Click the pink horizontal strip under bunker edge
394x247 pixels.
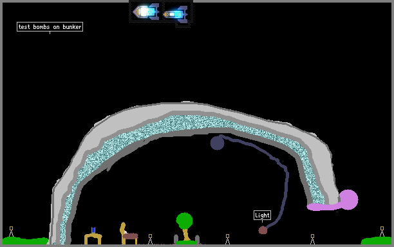[x=324, y=207]
